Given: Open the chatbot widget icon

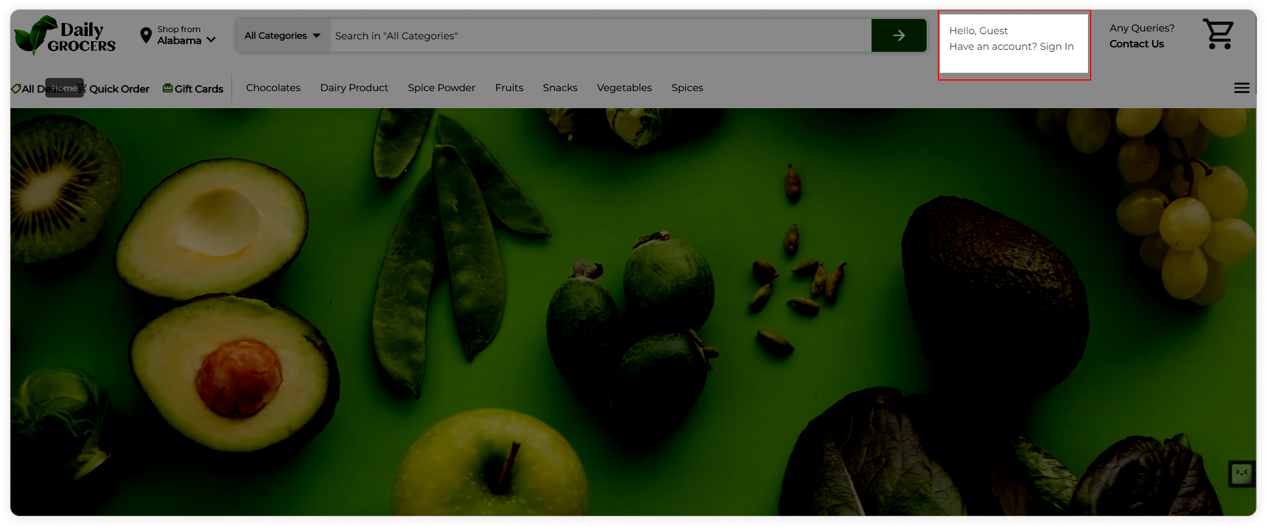Looking at the screenshot, I should 1241,473.
